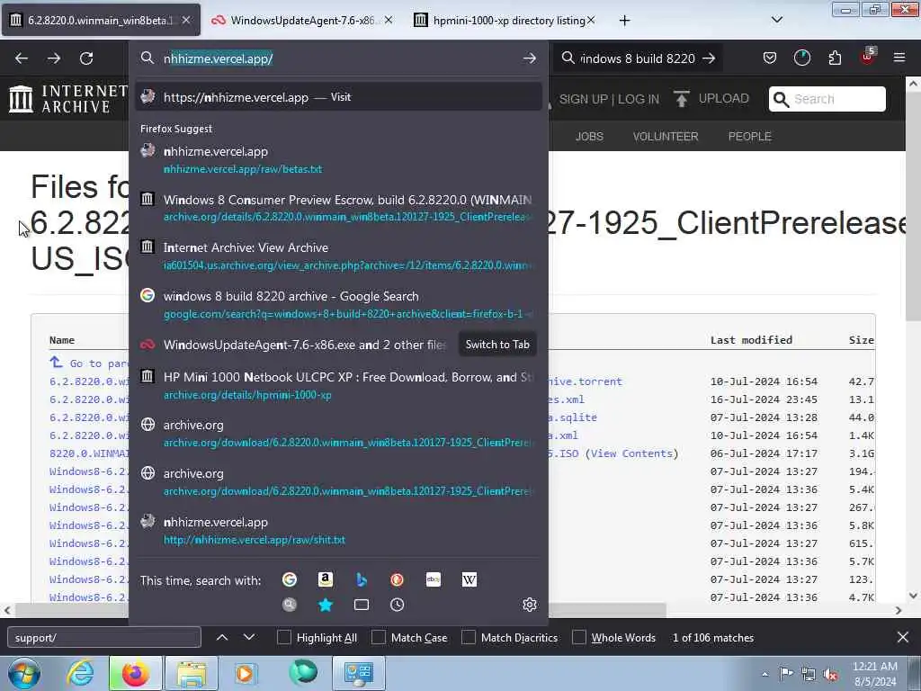Search this time with DuckDuckGo
921x691 pixels.
click(397, 580)
